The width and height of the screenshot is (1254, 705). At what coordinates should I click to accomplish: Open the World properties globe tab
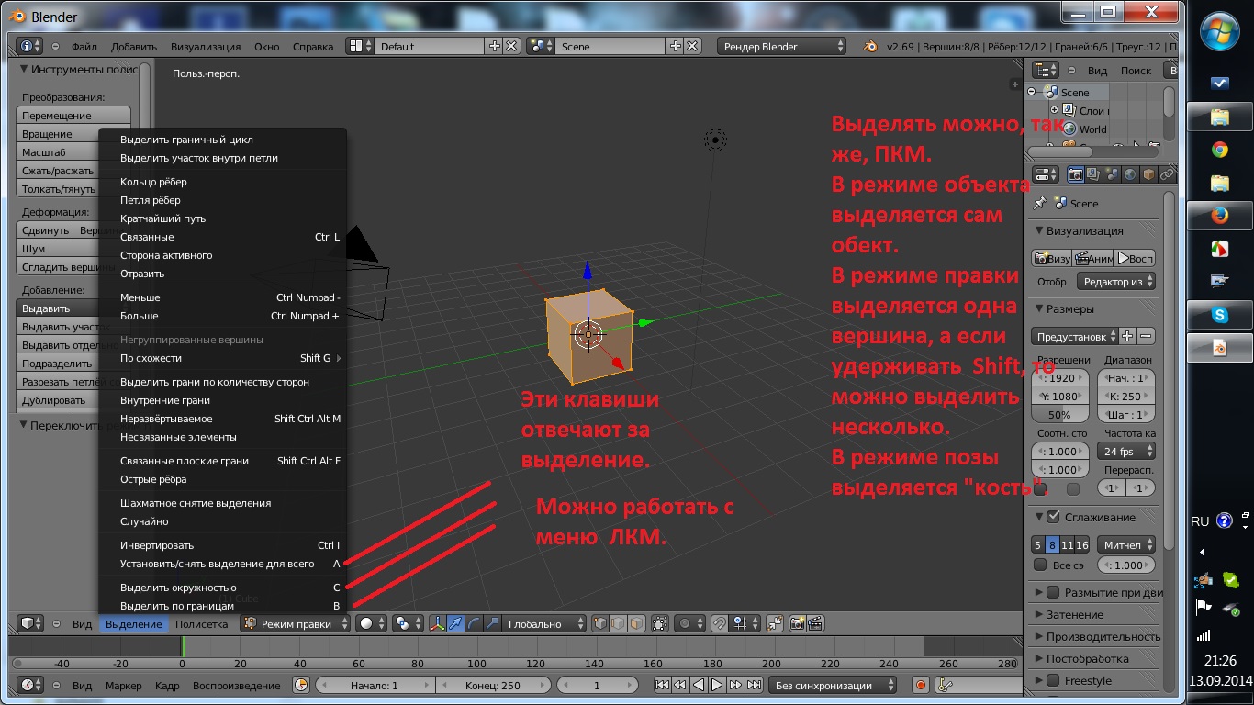[1130, 174]
